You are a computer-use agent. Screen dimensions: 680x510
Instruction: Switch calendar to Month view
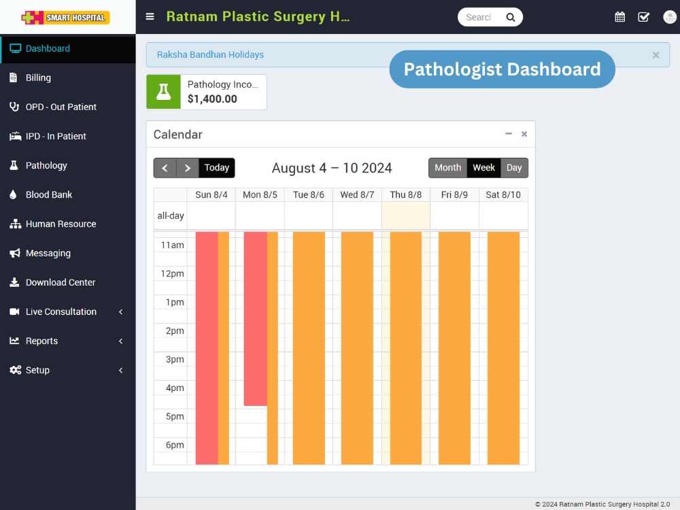click(x=447, y=168)
